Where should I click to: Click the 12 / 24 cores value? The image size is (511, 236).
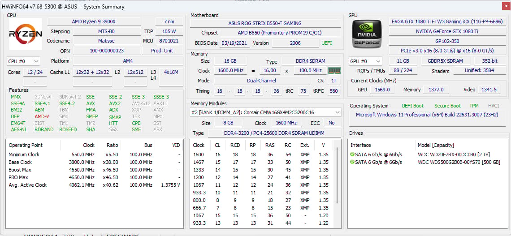(x=35, y=72)
